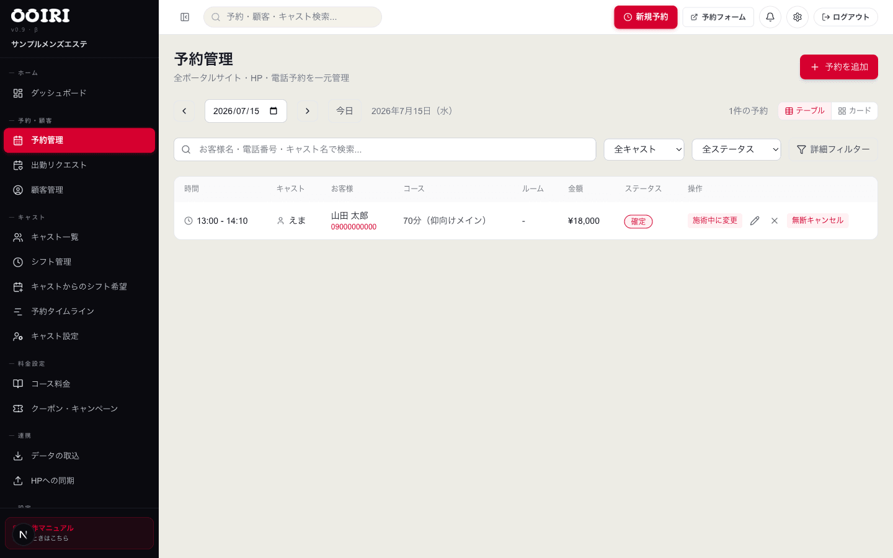Open HPへの同期 in the sidebar
Image resolution: width=893 pixels, height=558 pixels.
(x=79, y=480)
